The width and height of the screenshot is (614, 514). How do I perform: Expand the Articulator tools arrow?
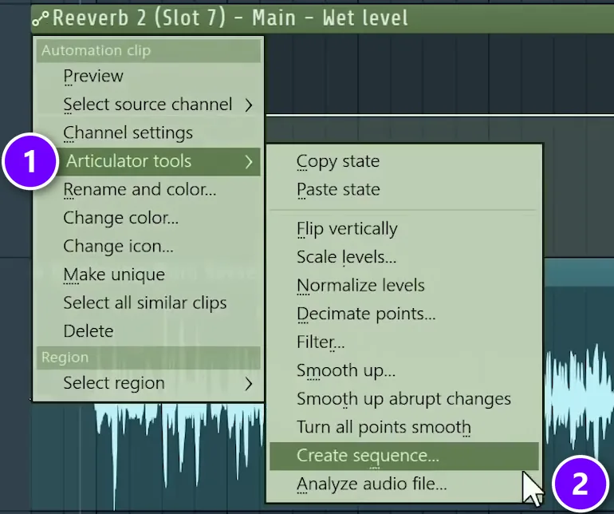(249, 161)
